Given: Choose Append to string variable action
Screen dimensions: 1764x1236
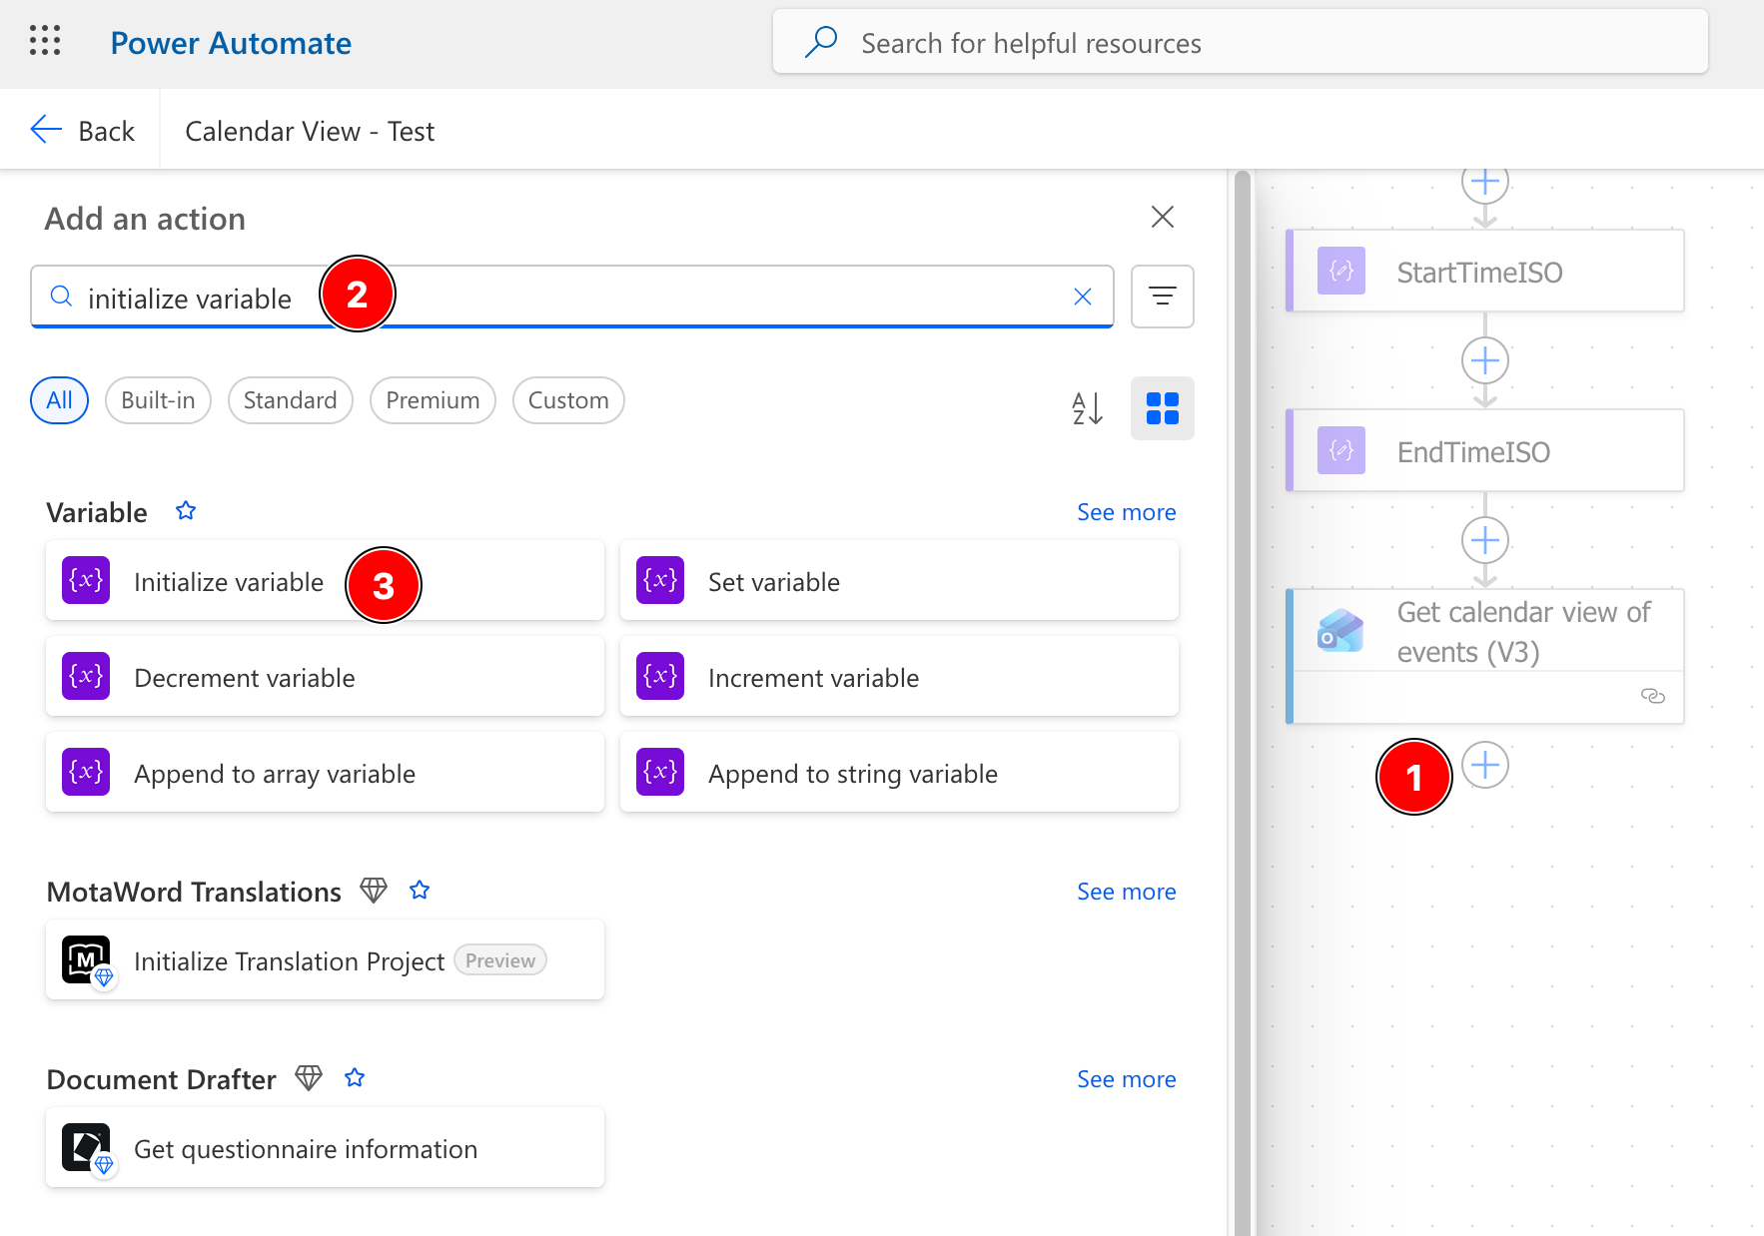Looking at the screenshot, I should (899, 773).
